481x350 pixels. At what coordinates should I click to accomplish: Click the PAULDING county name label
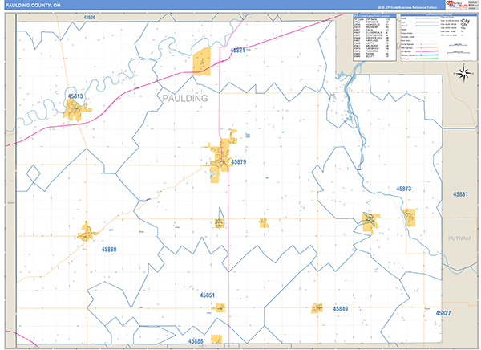(185, 98)
